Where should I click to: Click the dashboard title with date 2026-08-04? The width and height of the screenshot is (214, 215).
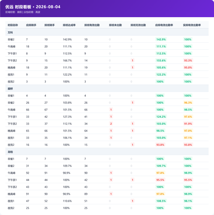(x=33, y=7)
